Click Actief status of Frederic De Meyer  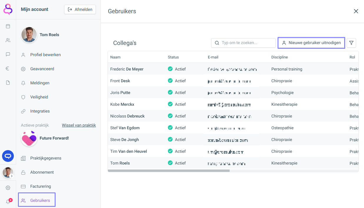pos(177,69)
